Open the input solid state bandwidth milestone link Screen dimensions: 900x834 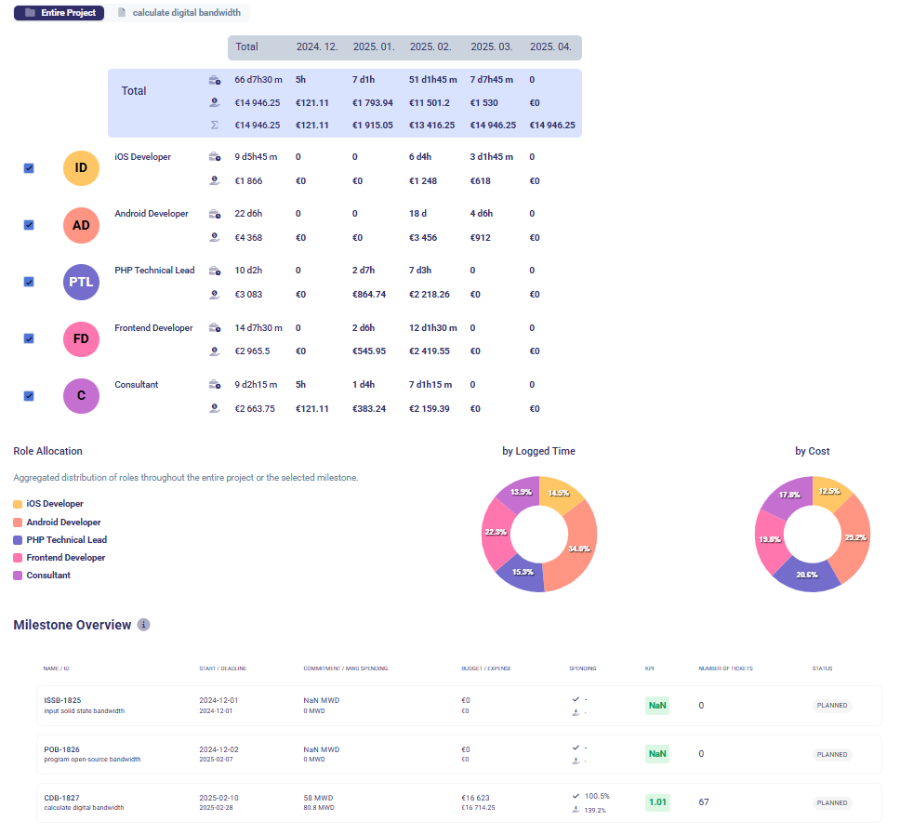(x=84, y=710)
